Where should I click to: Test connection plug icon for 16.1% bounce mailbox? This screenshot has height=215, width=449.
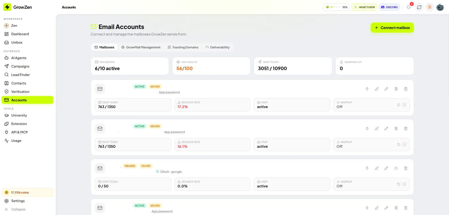point(367,129)
